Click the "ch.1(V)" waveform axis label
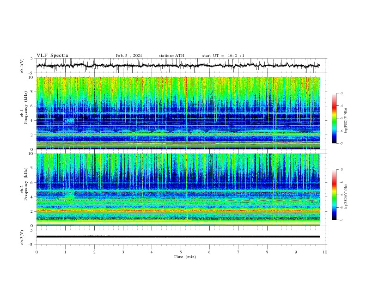The image size is (366, 283). pyautogui.click(x=22, y=66)
